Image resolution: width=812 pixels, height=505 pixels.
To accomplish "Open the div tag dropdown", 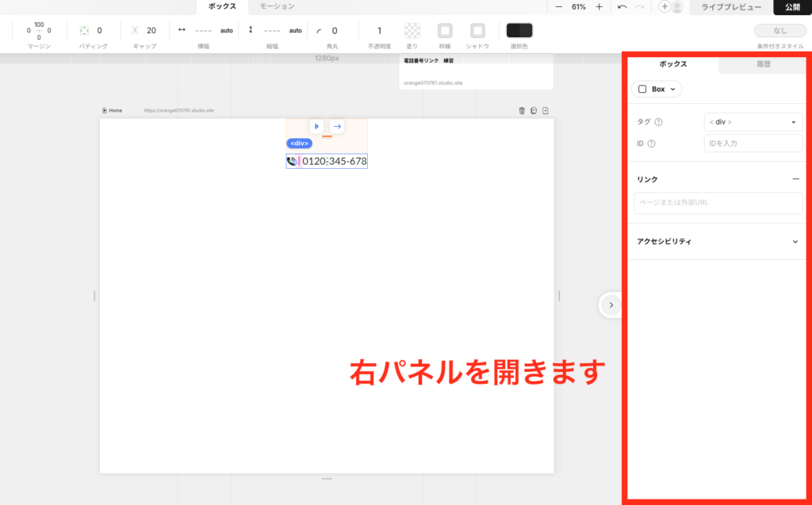I will click(x=753, y=122).
